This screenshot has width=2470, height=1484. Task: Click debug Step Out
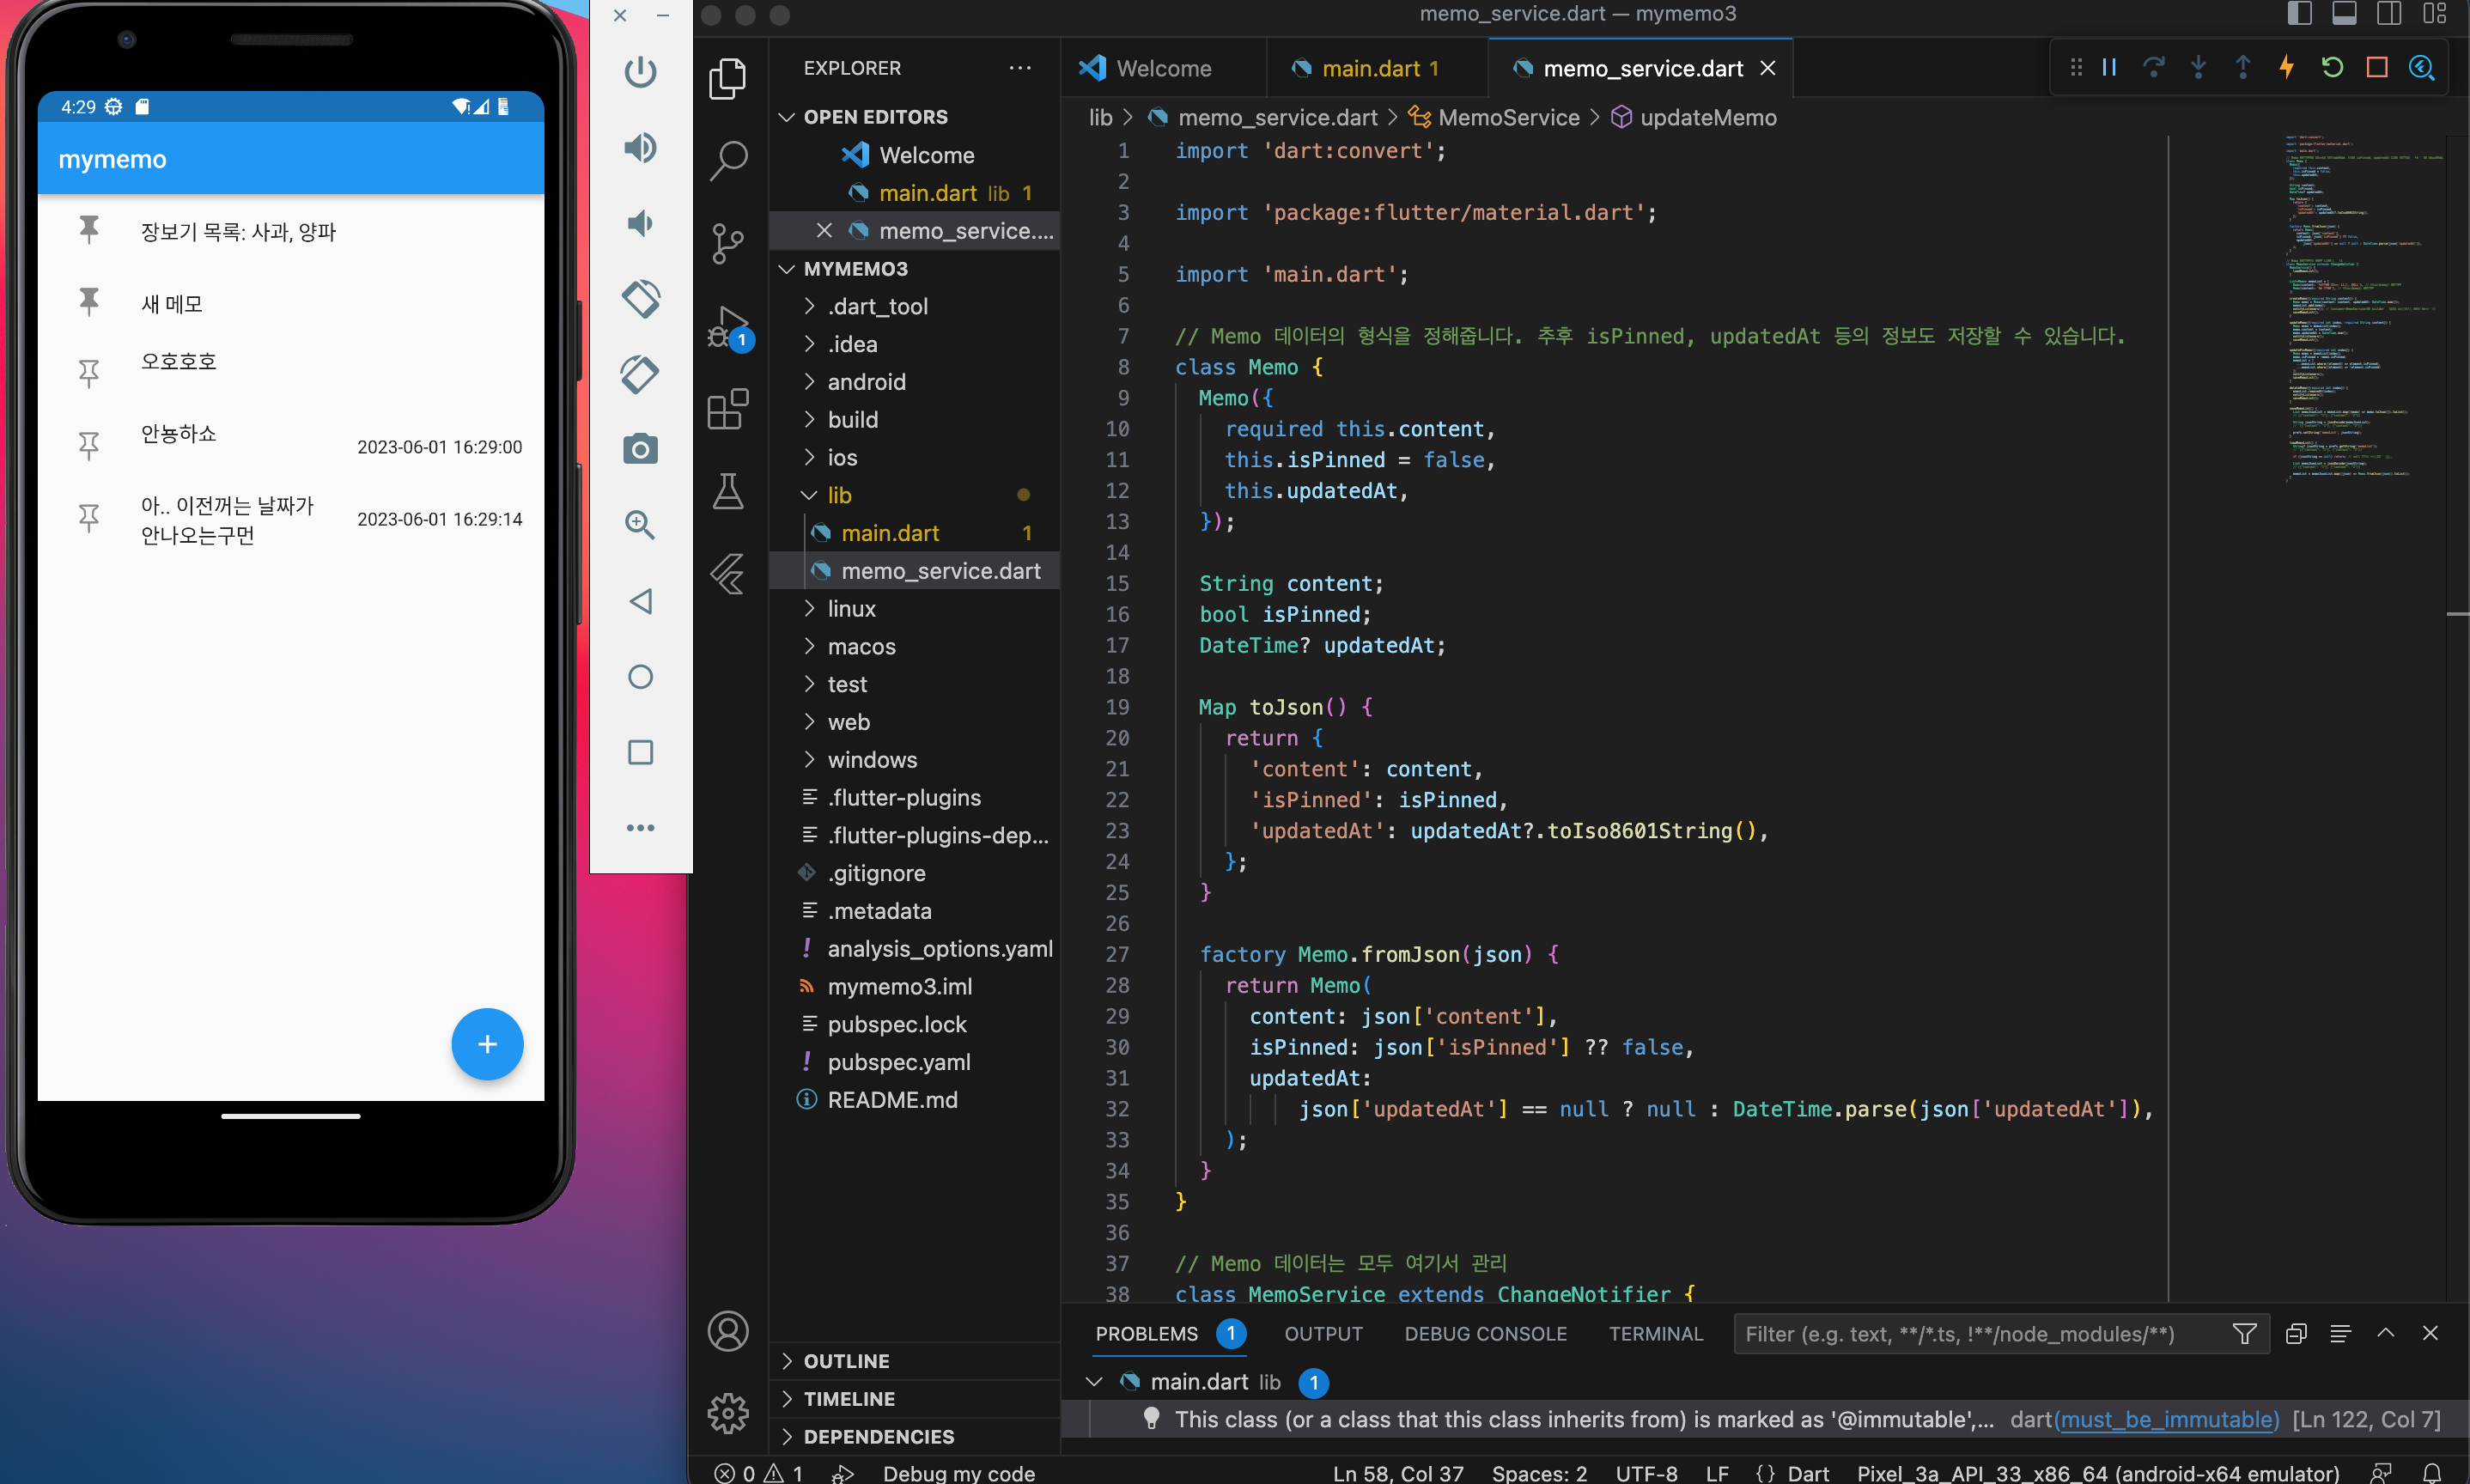(2243, 67)
